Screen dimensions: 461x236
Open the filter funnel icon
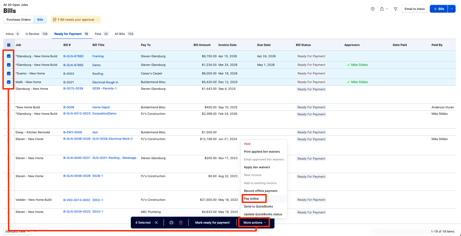(396, 9)
